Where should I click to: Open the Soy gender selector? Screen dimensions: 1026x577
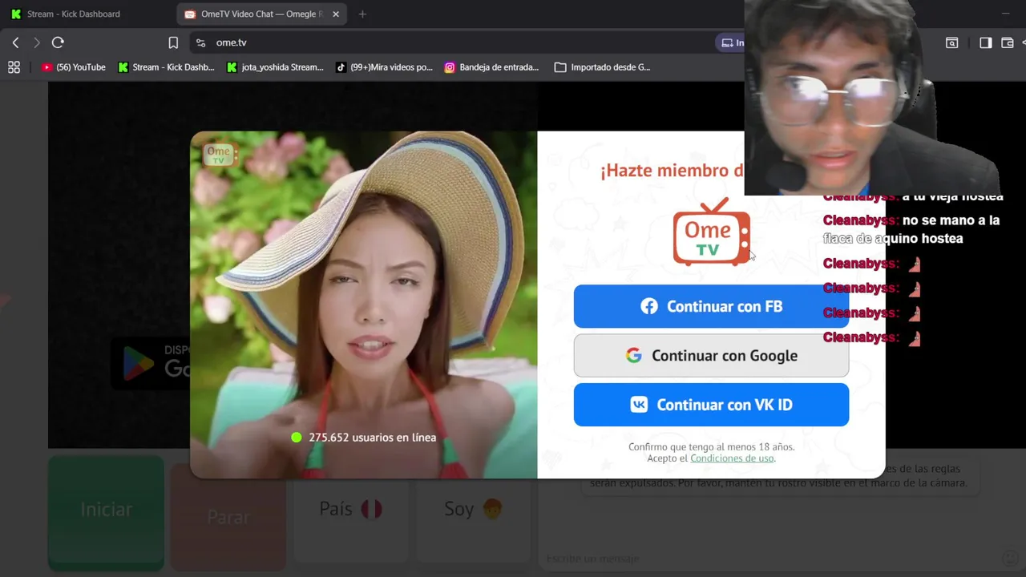click(473, 510)
